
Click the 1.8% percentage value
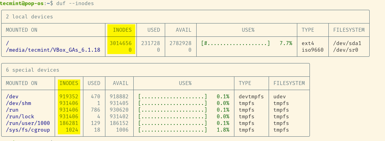(223, 130)
